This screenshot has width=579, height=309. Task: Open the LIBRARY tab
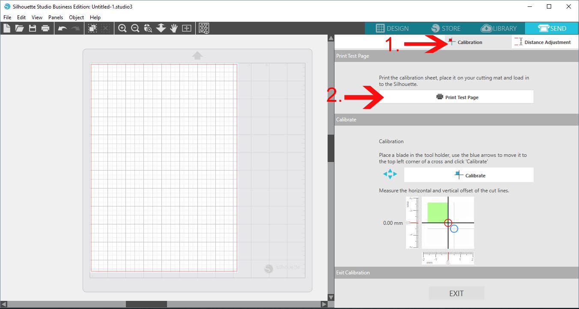point(498,28)
